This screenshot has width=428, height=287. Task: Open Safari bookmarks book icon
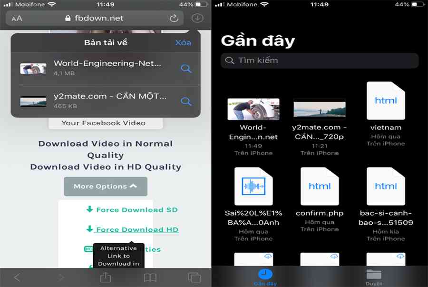tap(150, 277)
